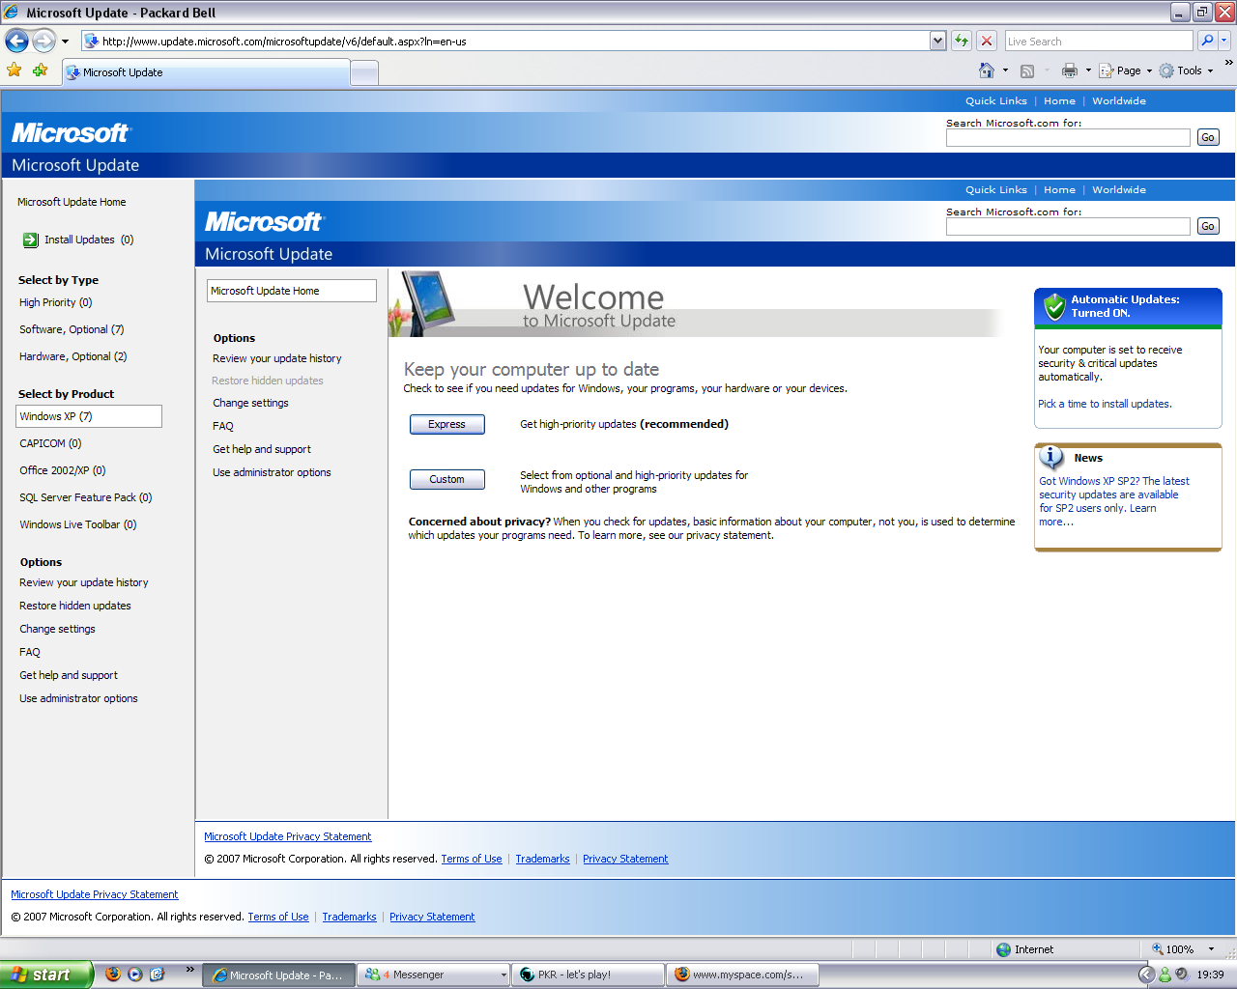The height and width of the screenshot is (989, 1237).
Task: Show more command bar items via chevron
Action: point(1228,63)
